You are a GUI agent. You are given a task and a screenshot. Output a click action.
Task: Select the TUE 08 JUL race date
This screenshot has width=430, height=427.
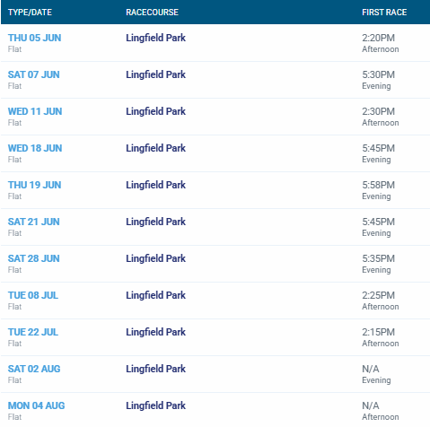tap(33, 295)
